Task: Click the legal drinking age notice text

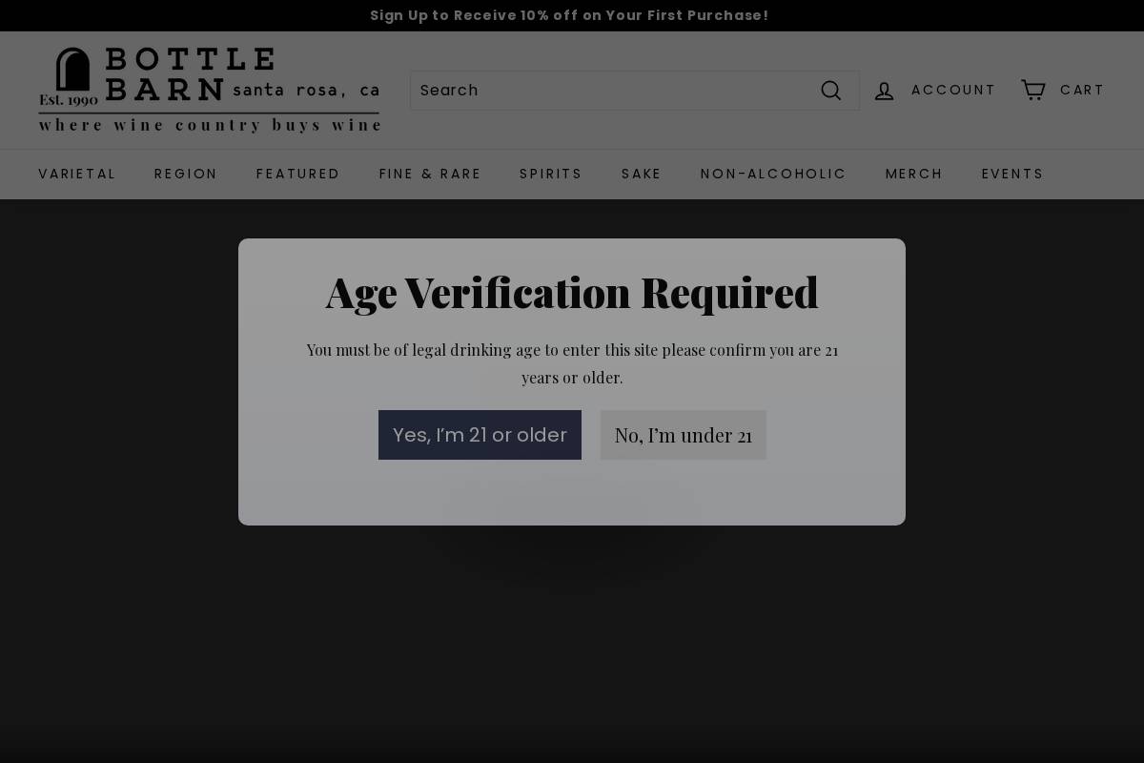Action: pyautogui.click(x=572, y=363)
